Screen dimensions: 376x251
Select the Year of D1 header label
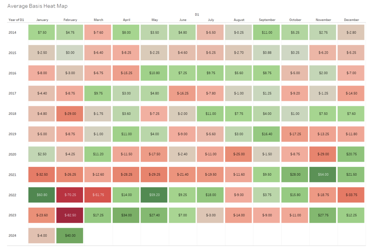point(16,20)
